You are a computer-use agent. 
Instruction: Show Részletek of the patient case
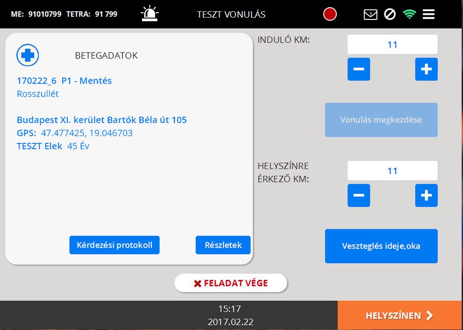(223, 245)
